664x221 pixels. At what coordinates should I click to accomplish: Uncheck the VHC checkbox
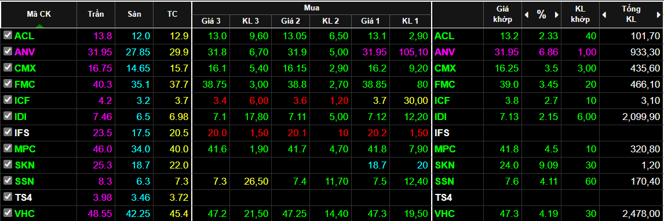(x=7, y=213)
